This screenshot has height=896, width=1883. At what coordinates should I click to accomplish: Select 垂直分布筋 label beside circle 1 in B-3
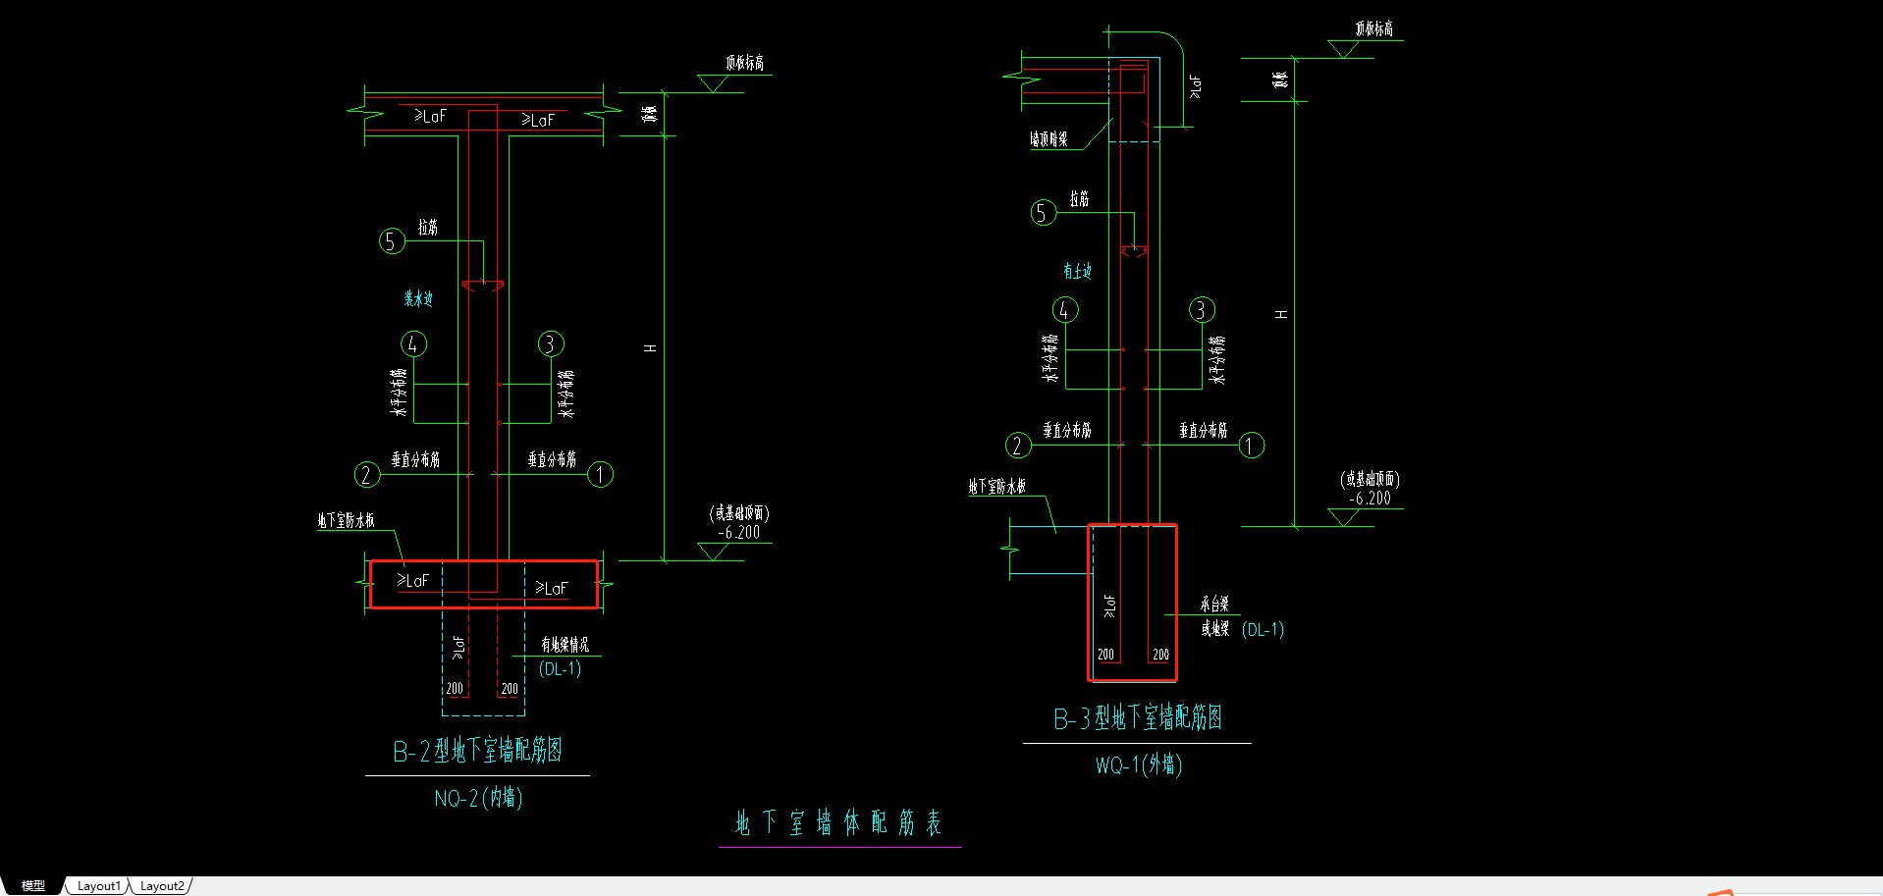coord(1204,430)
